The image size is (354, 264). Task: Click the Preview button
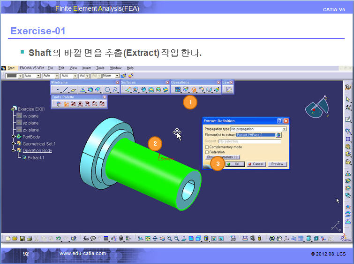point(277,164)
